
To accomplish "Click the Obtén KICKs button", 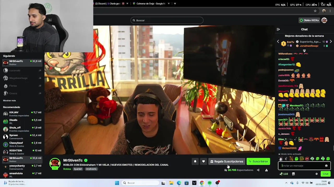I will [x=309, y=20].
